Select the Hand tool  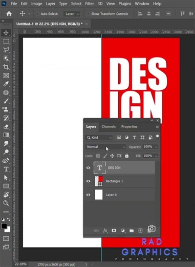click(6, 195)
